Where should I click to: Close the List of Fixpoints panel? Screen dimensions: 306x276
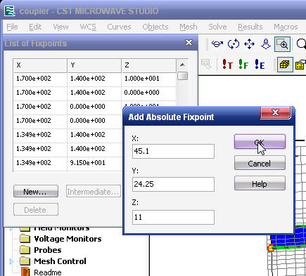pyautogui.click(x=189, y=43)
